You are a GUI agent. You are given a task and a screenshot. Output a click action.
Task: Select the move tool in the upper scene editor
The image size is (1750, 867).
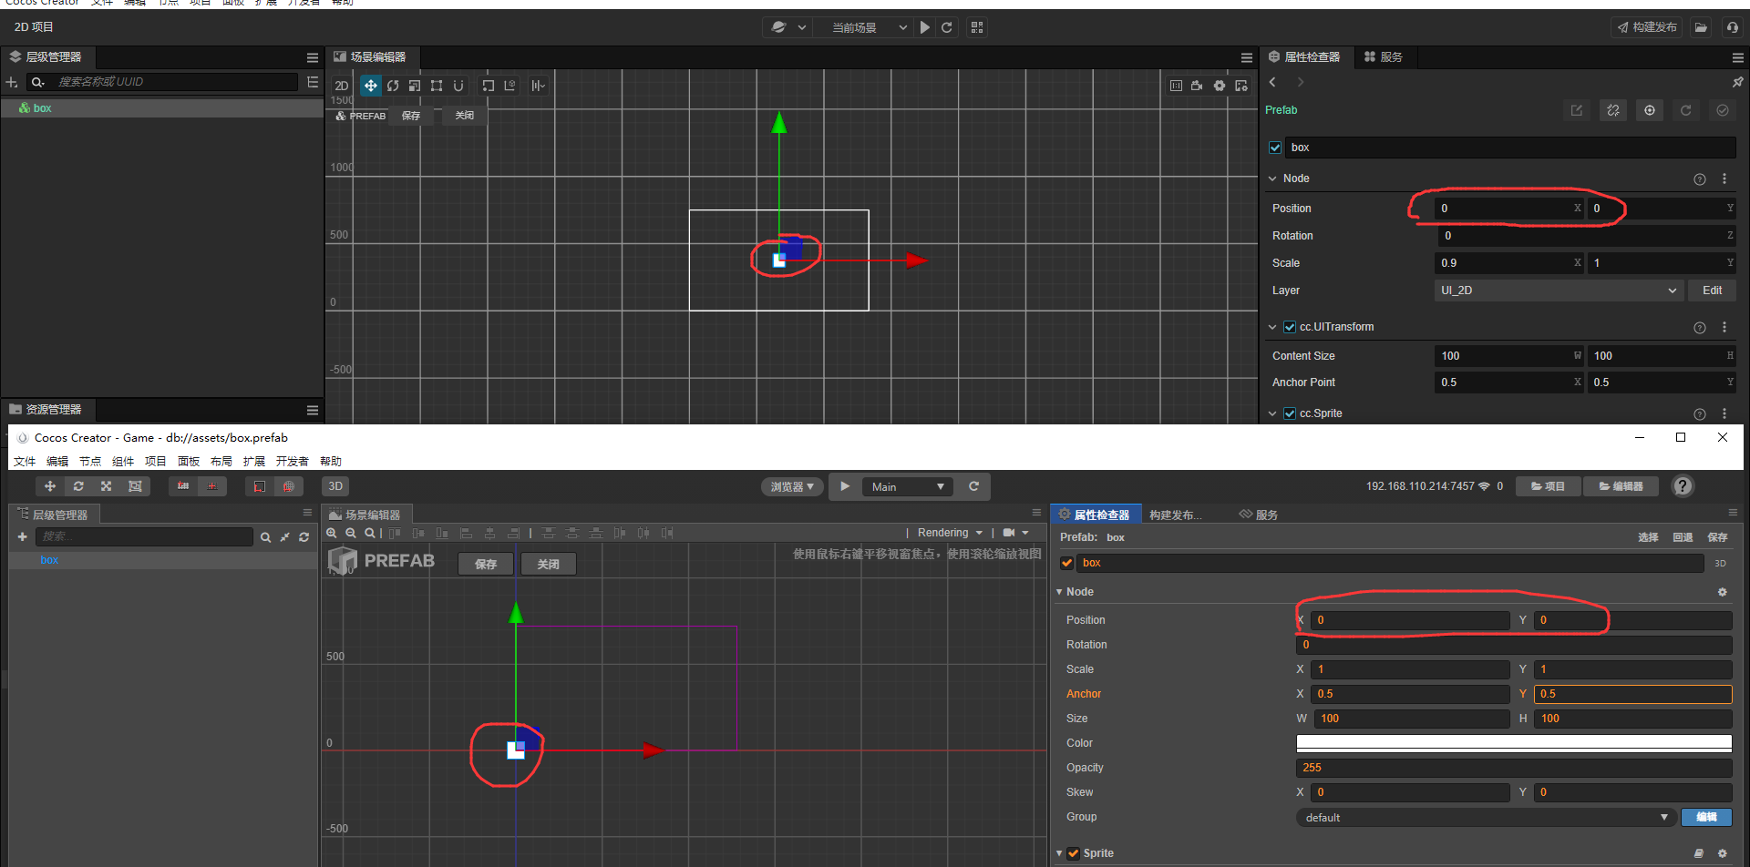370,86
